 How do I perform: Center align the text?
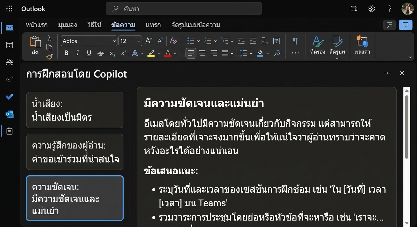pos(202,53)
